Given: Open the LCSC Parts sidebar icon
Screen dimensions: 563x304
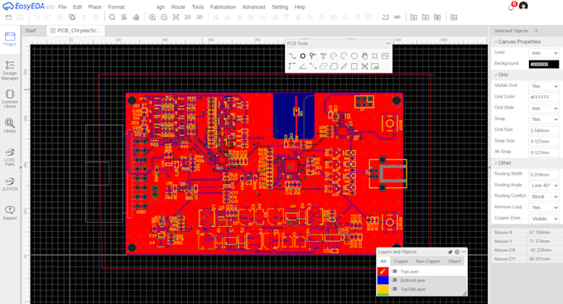Looking at the screenshot, I should pos(10,157).
